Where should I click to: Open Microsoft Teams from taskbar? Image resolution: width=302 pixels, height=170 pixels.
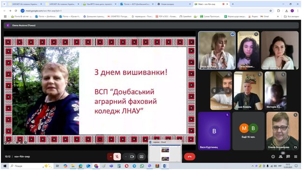pos(111,166)
